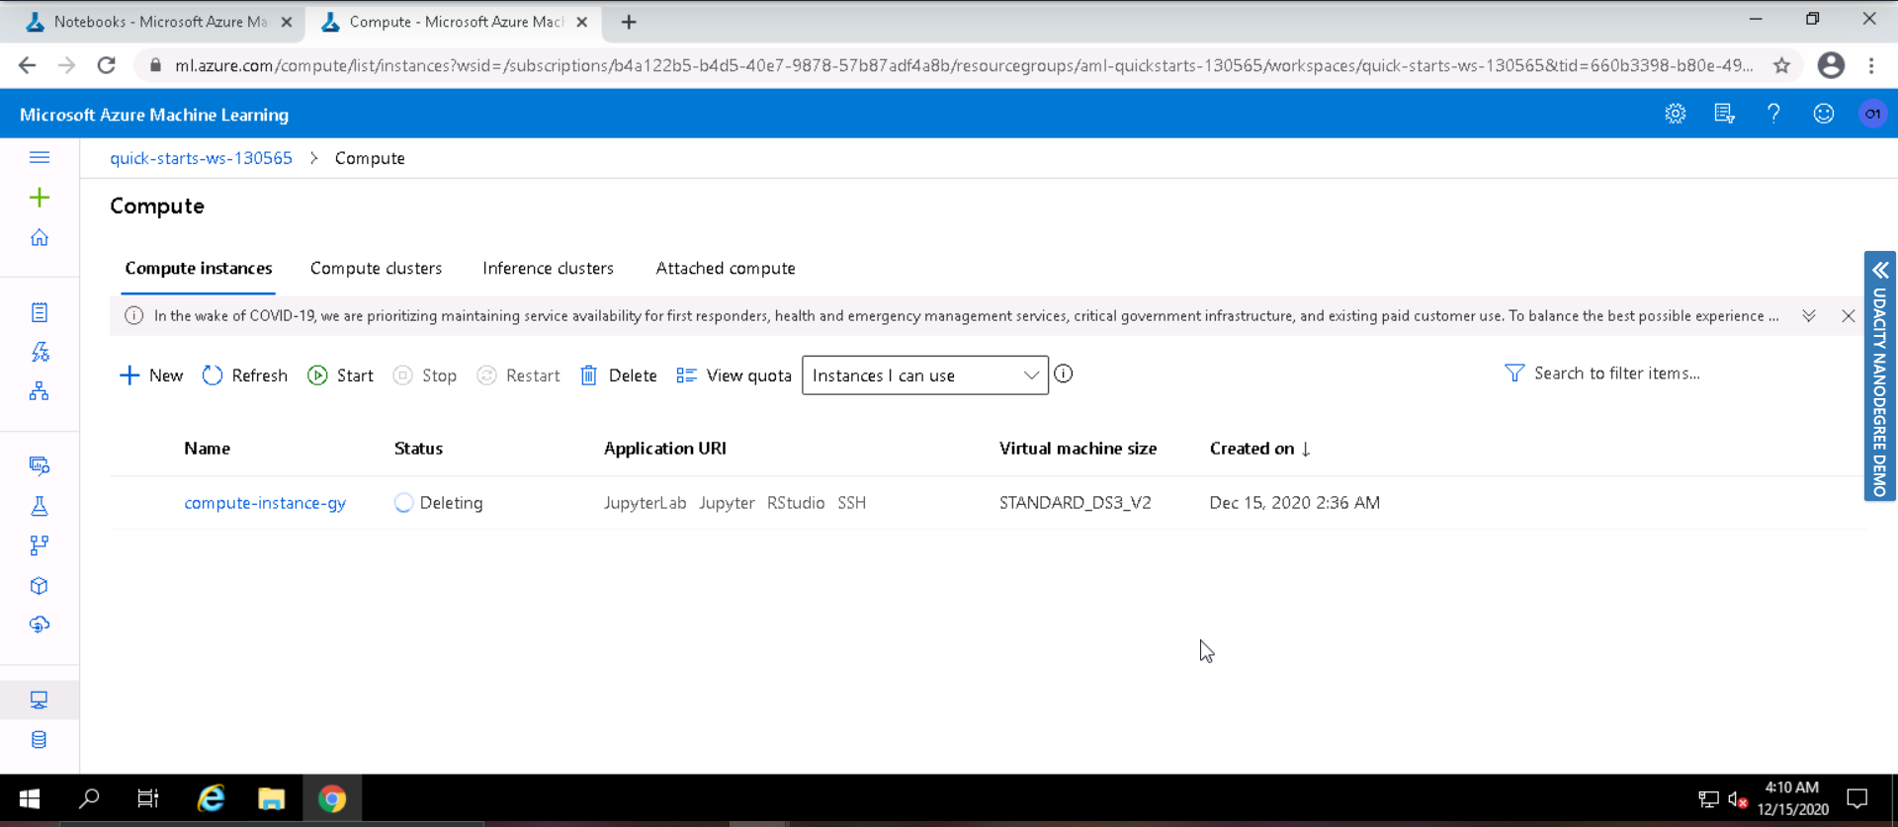Open the settings gear in the header
Screen dimensions: 1898x827
pos(1675,114)
